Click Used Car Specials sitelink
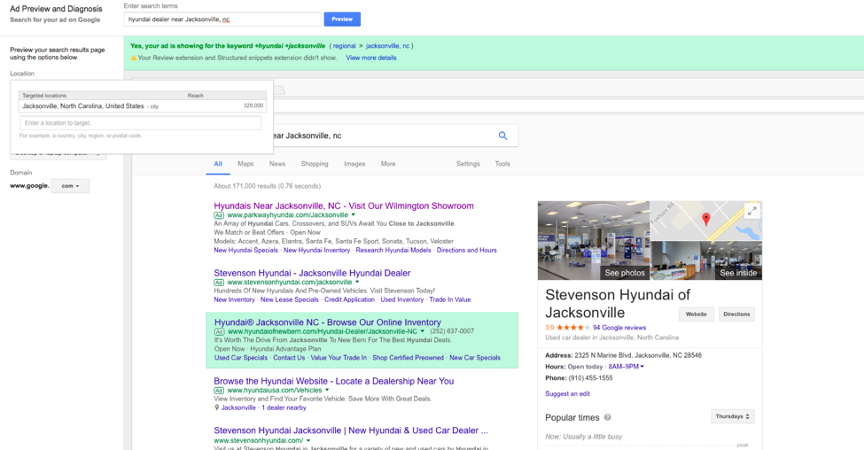This screenshot has height=450, width=864. pyautogui.click(x=241, y=358)
